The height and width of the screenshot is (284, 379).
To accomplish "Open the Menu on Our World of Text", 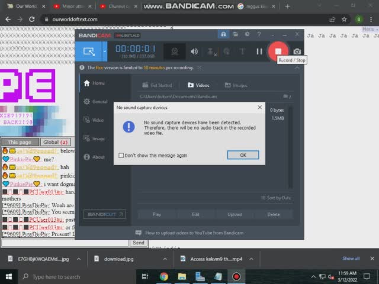I will [x=370, y=29].
